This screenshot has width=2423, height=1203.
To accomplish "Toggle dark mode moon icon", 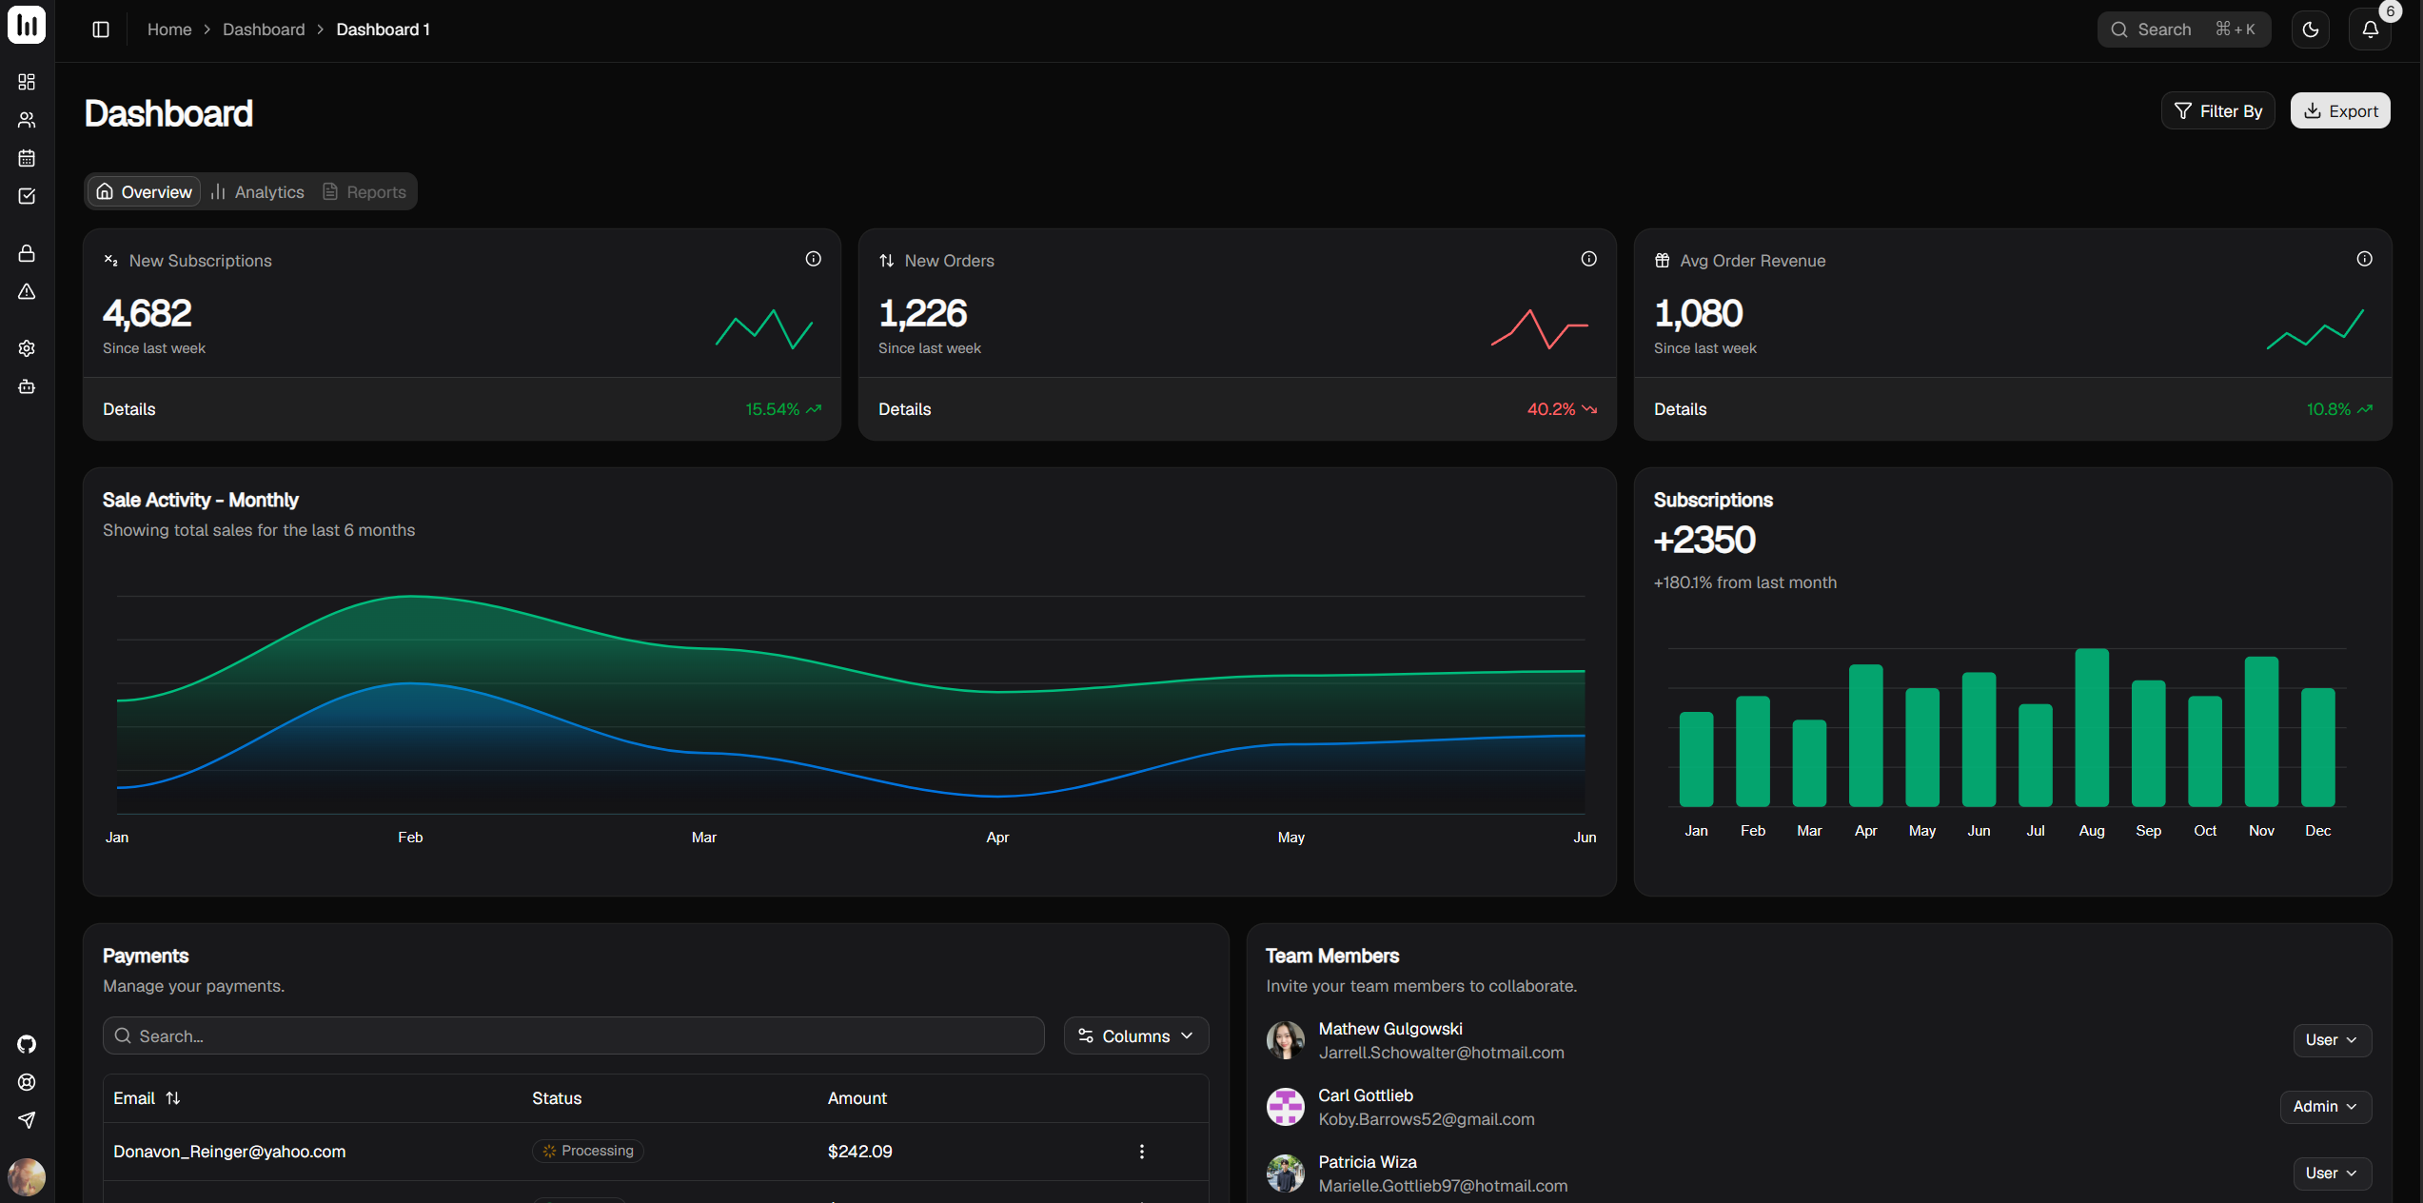I will point(2311,30).
